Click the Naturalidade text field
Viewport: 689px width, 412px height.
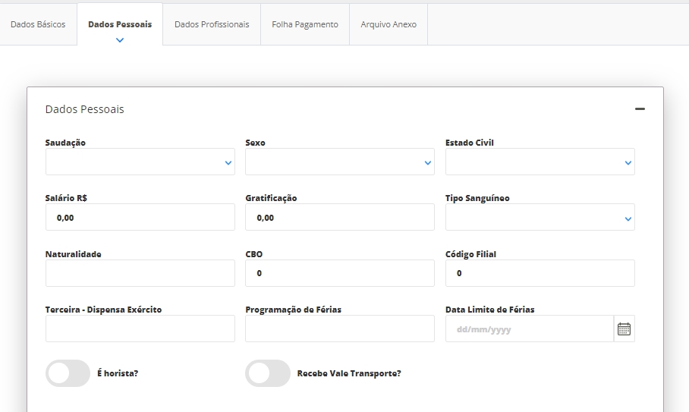click(x=140, y=273)
